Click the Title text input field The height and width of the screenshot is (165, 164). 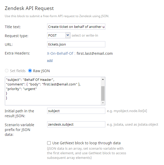76,27
